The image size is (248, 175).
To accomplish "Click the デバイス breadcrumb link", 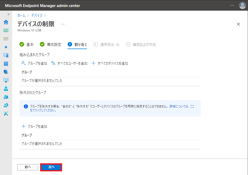I will (x=37, y=16).
